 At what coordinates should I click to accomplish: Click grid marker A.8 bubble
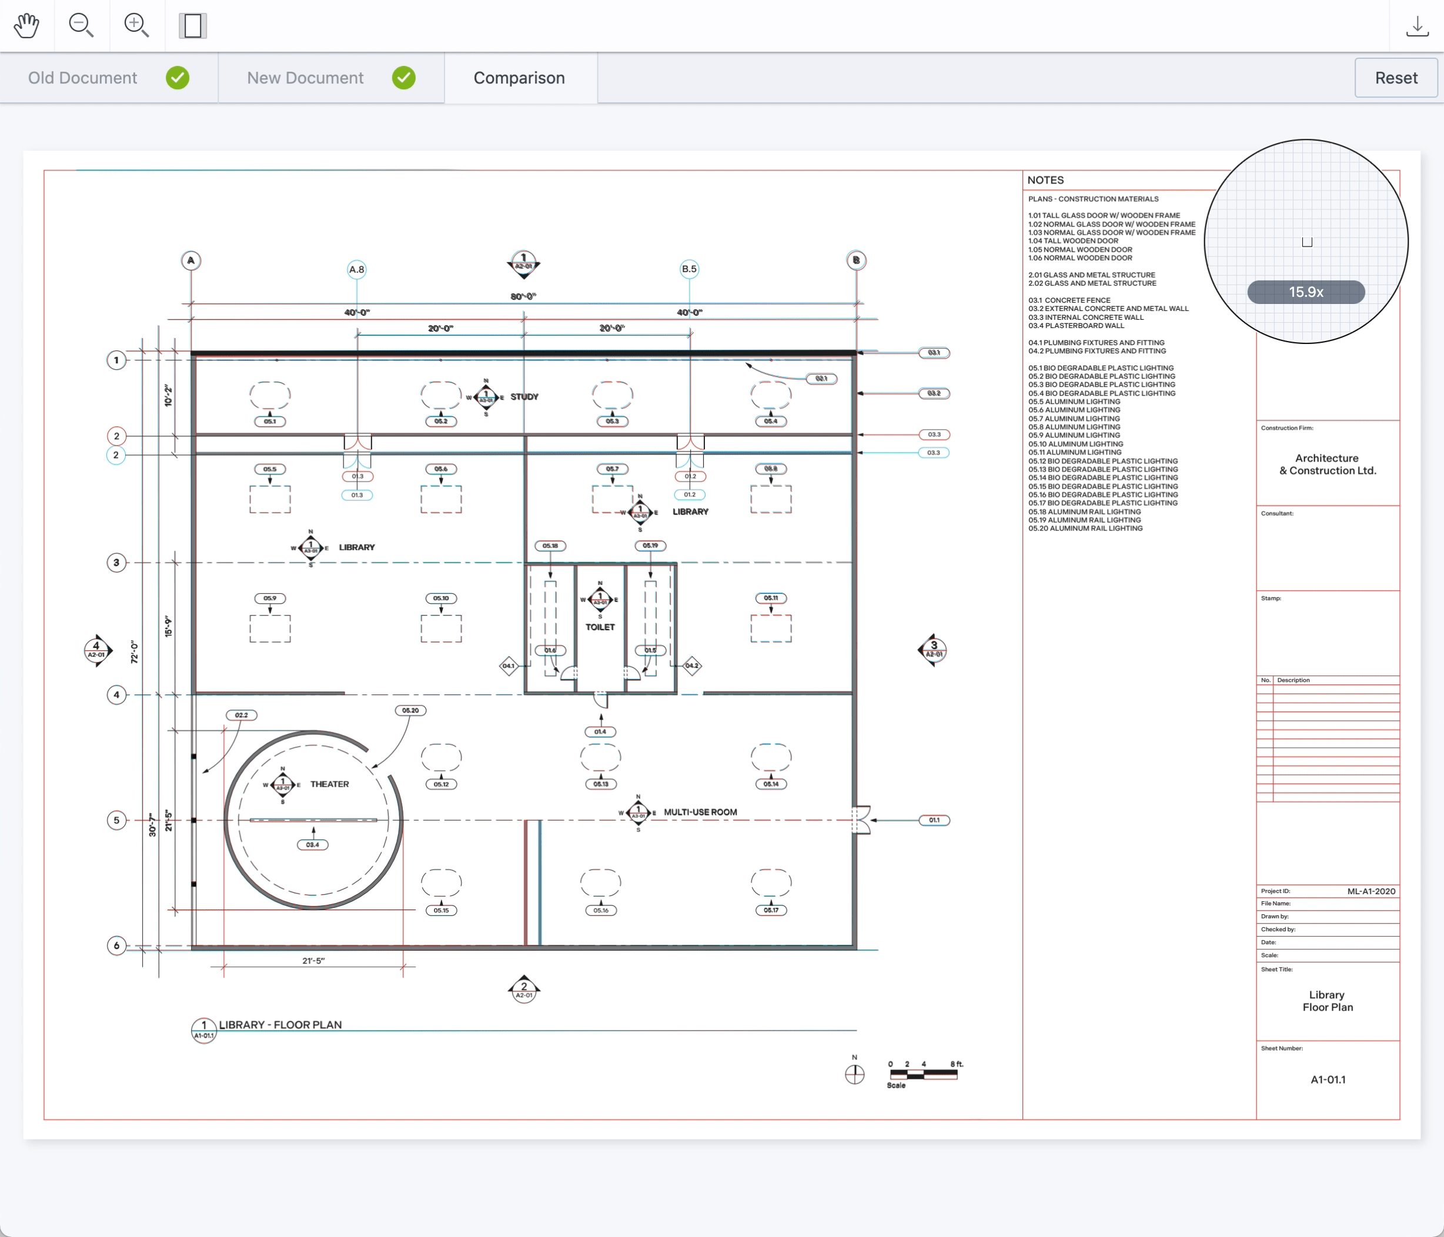tap(356, 269)
